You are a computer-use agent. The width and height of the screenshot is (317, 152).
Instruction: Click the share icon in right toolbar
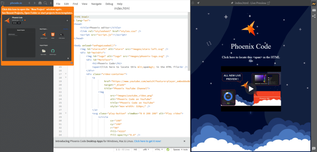pos(314,16)
